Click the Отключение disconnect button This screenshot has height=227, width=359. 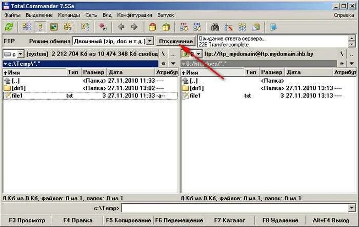click(x=176, y=41)
